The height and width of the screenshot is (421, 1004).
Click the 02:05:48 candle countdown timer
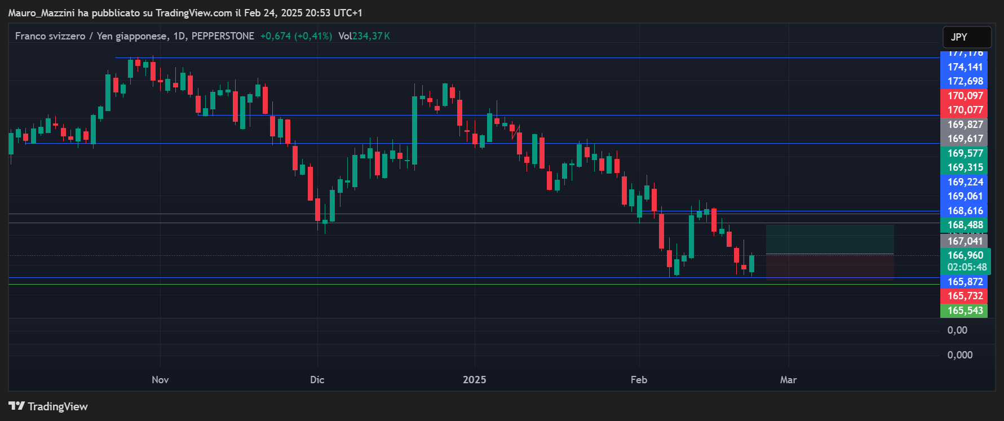point(967,267)
